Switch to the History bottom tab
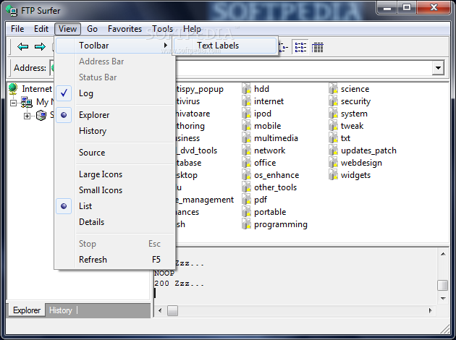The image size is (456, 340). click(61, 310)
